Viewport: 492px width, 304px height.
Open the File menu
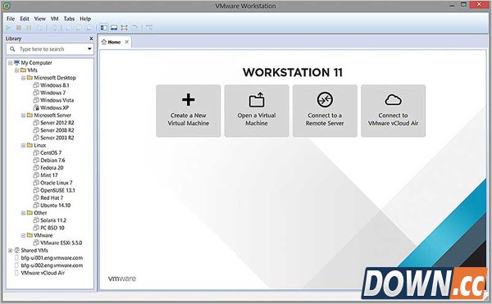point(11,19)
